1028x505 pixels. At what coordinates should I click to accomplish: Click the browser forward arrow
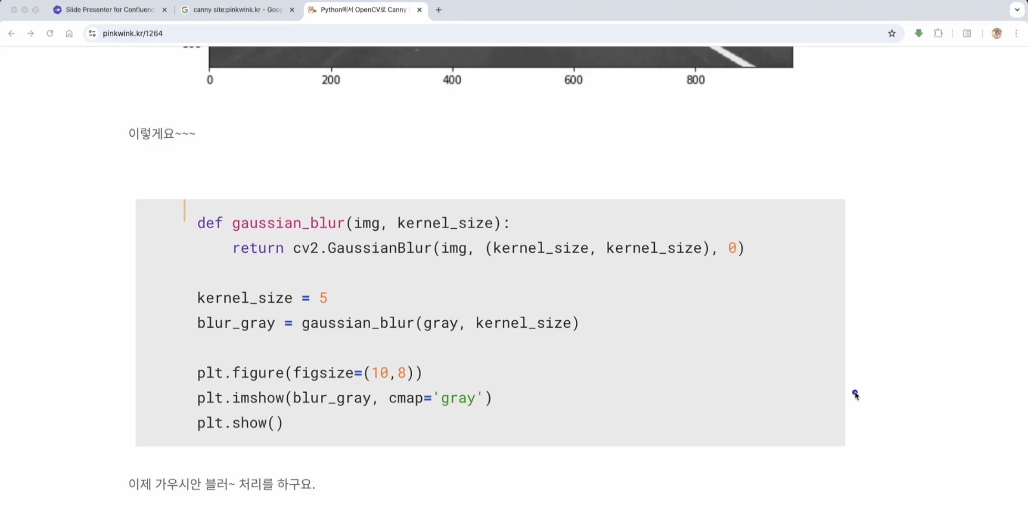pyautogui.click(x=30, y=33)
